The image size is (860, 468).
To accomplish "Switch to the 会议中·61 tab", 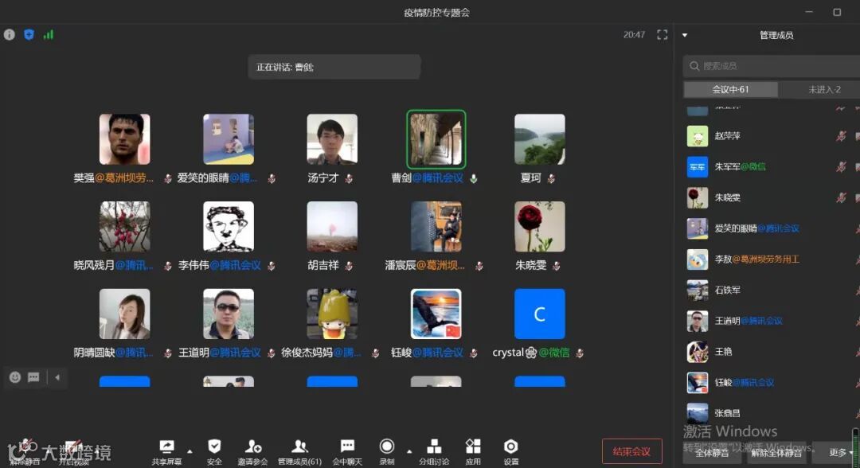I will pos(730,89).
